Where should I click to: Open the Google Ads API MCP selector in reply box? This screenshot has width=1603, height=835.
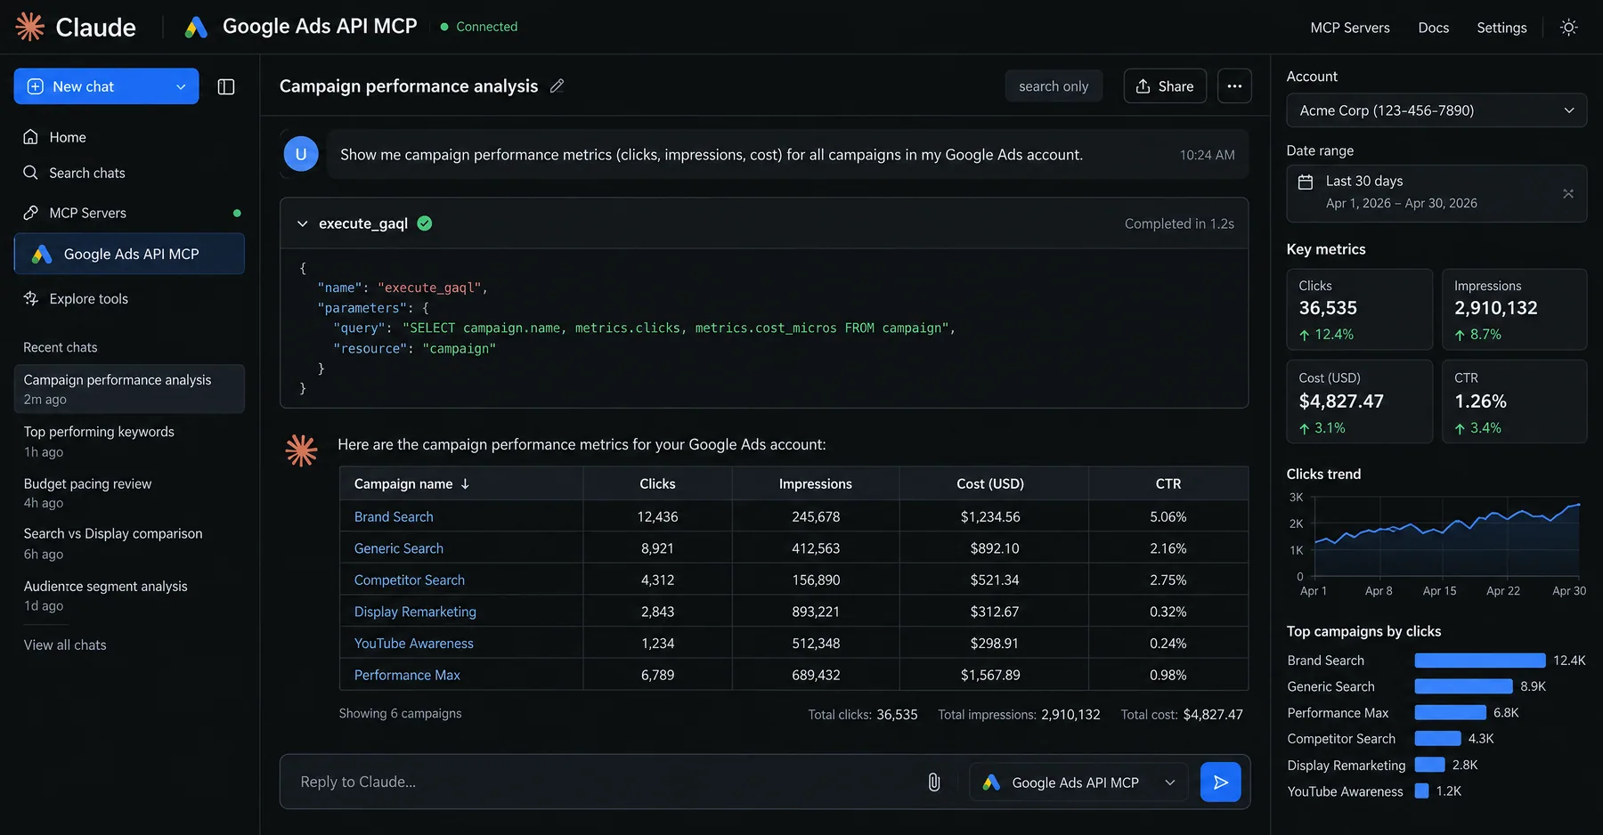[x=1078, y=782]
